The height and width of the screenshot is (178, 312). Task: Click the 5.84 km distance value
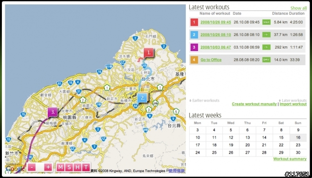pyautogui.click(x=281, y=22)
